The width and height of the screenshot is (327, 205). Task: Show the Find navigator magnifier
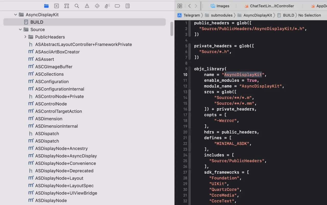(77, 6)
